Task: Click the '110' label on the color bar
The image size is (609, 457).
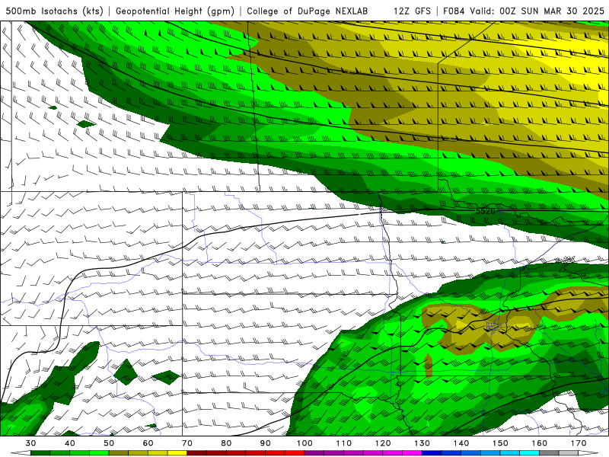Action: click(x=344, y=443)
